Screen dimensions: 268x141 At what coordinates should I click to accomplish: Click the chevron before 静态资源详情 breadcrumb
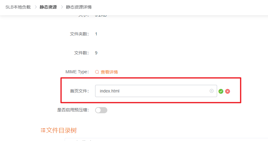62,7
